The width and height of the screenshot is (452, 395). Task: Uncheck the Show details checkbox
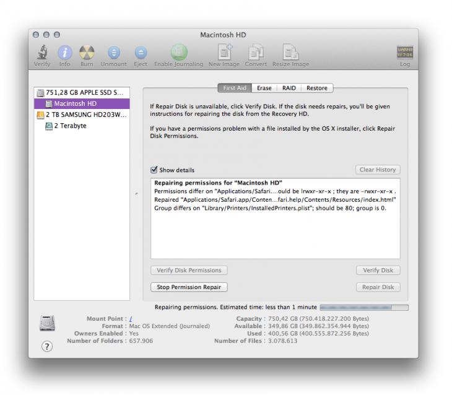tap(154, 170)
